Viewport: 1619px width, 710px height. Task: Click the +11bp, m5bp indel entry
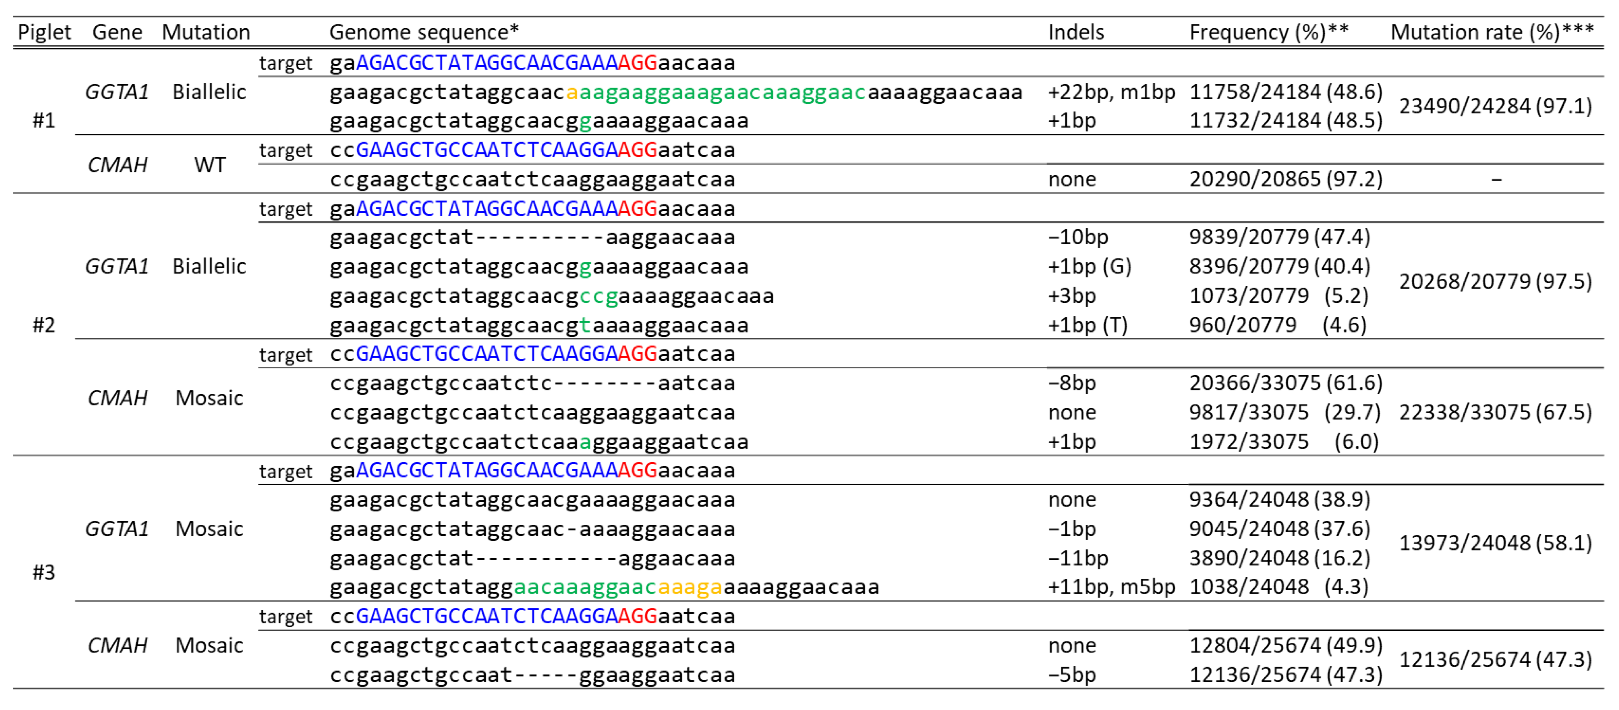[1110, 587]
